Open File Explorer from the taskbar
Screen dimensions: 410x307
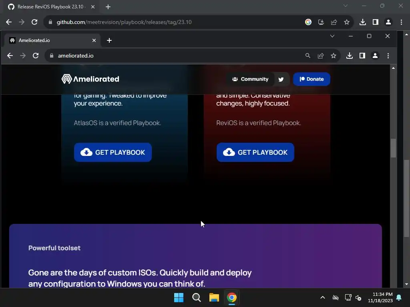click(x=214, y=297)
